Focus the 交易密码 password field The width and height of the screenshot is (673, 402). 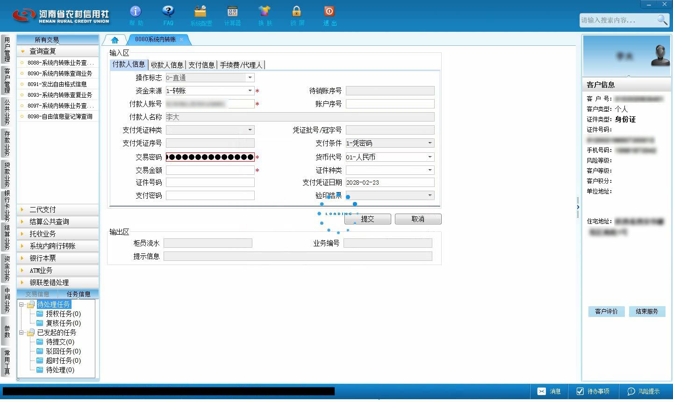pyautogui.click(x=210, y=157)
